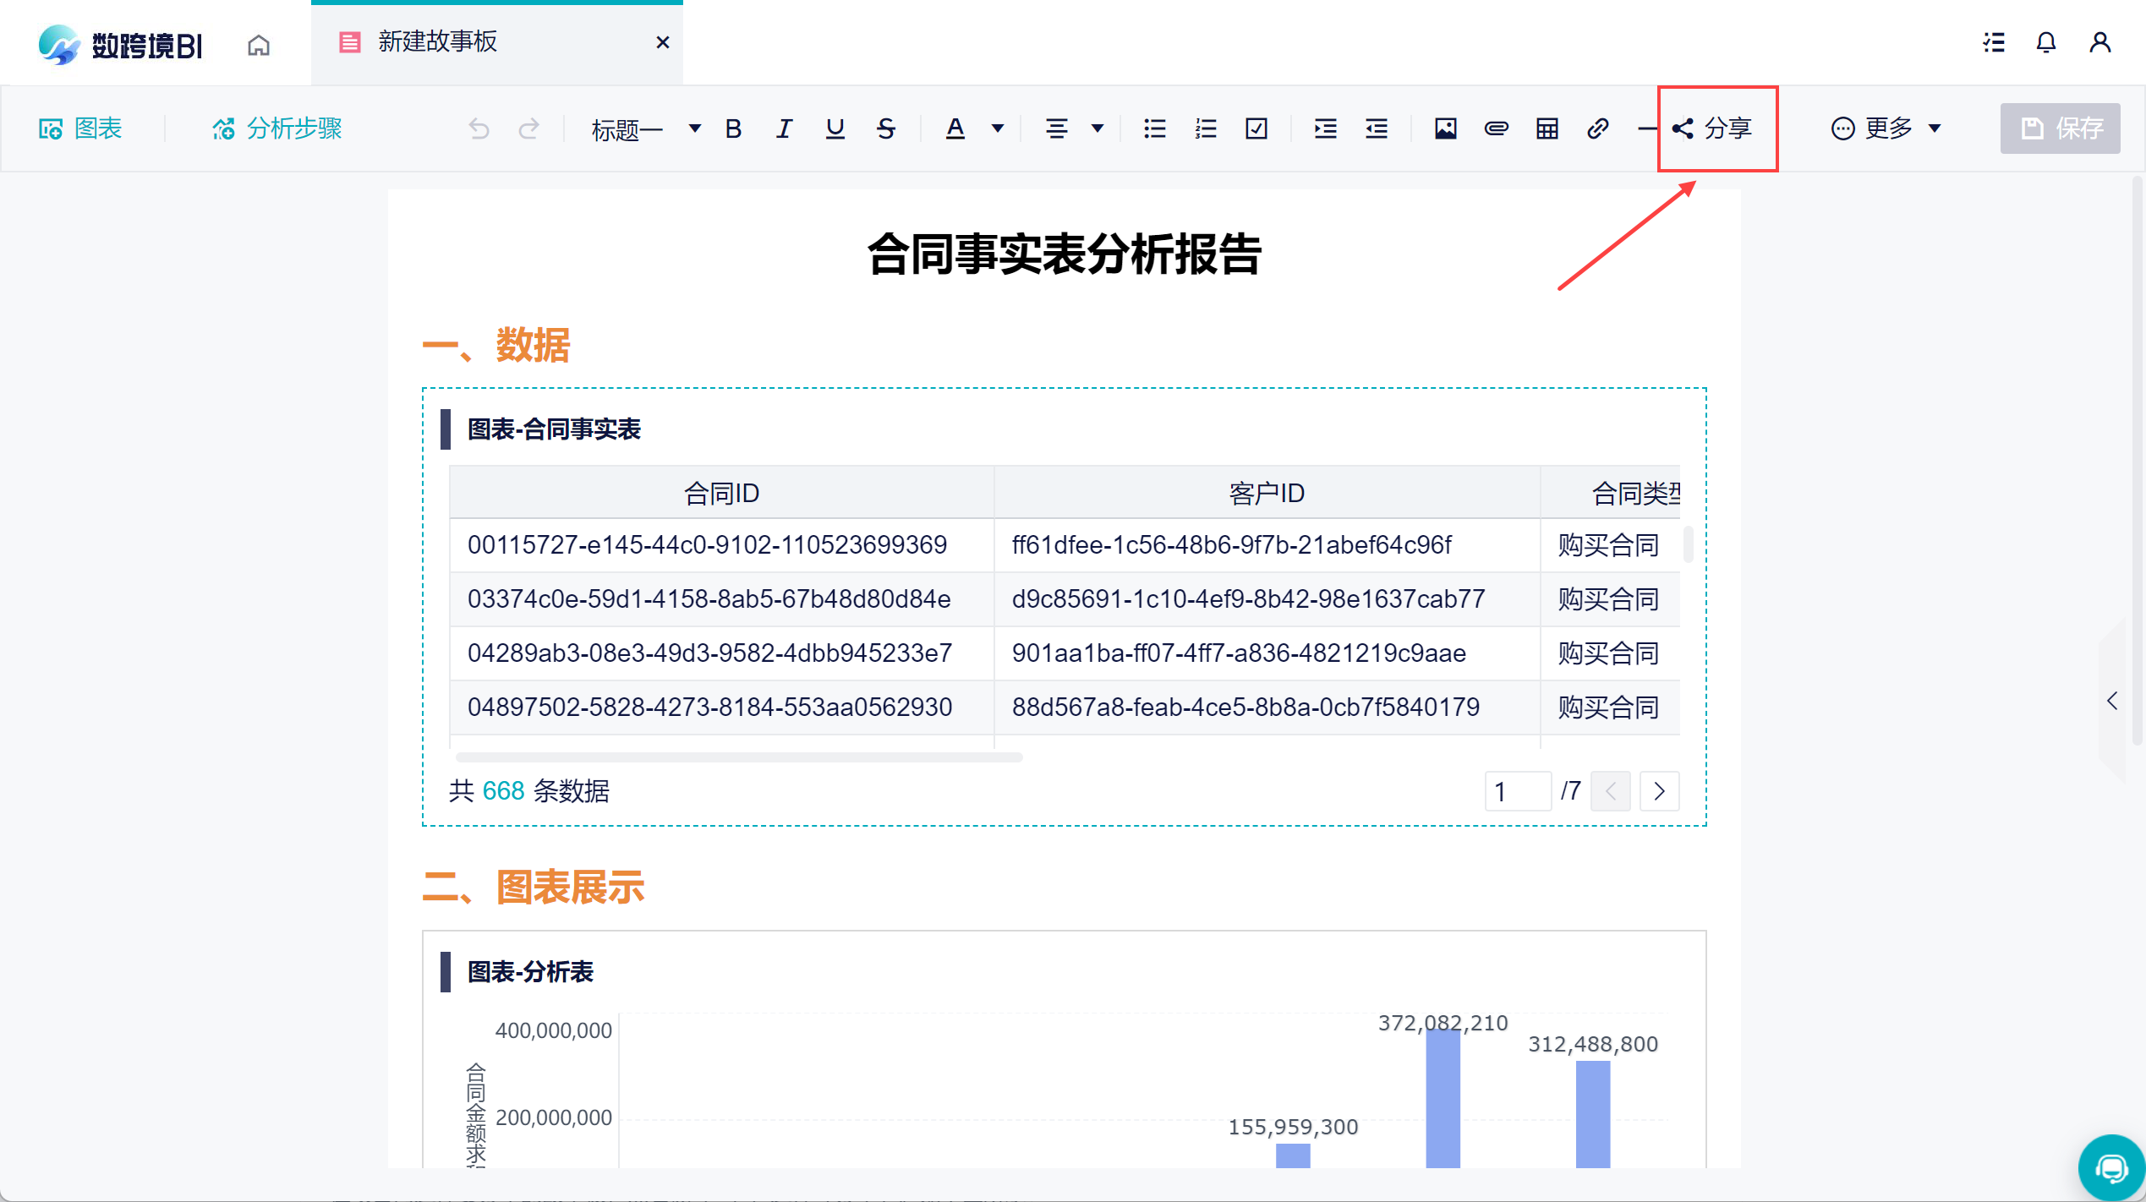2146x1202 pixels.
Task: Open the font color dropdown arrow
Action: pyautogui.click(x=998, y=128)
